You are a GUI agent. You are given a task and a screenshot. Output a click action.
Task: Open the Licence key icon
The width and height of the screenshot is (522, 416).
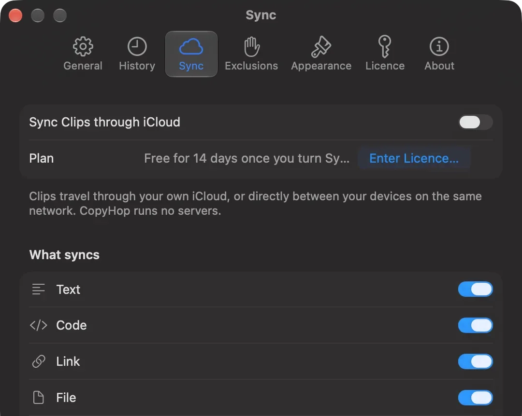point(385,46)
